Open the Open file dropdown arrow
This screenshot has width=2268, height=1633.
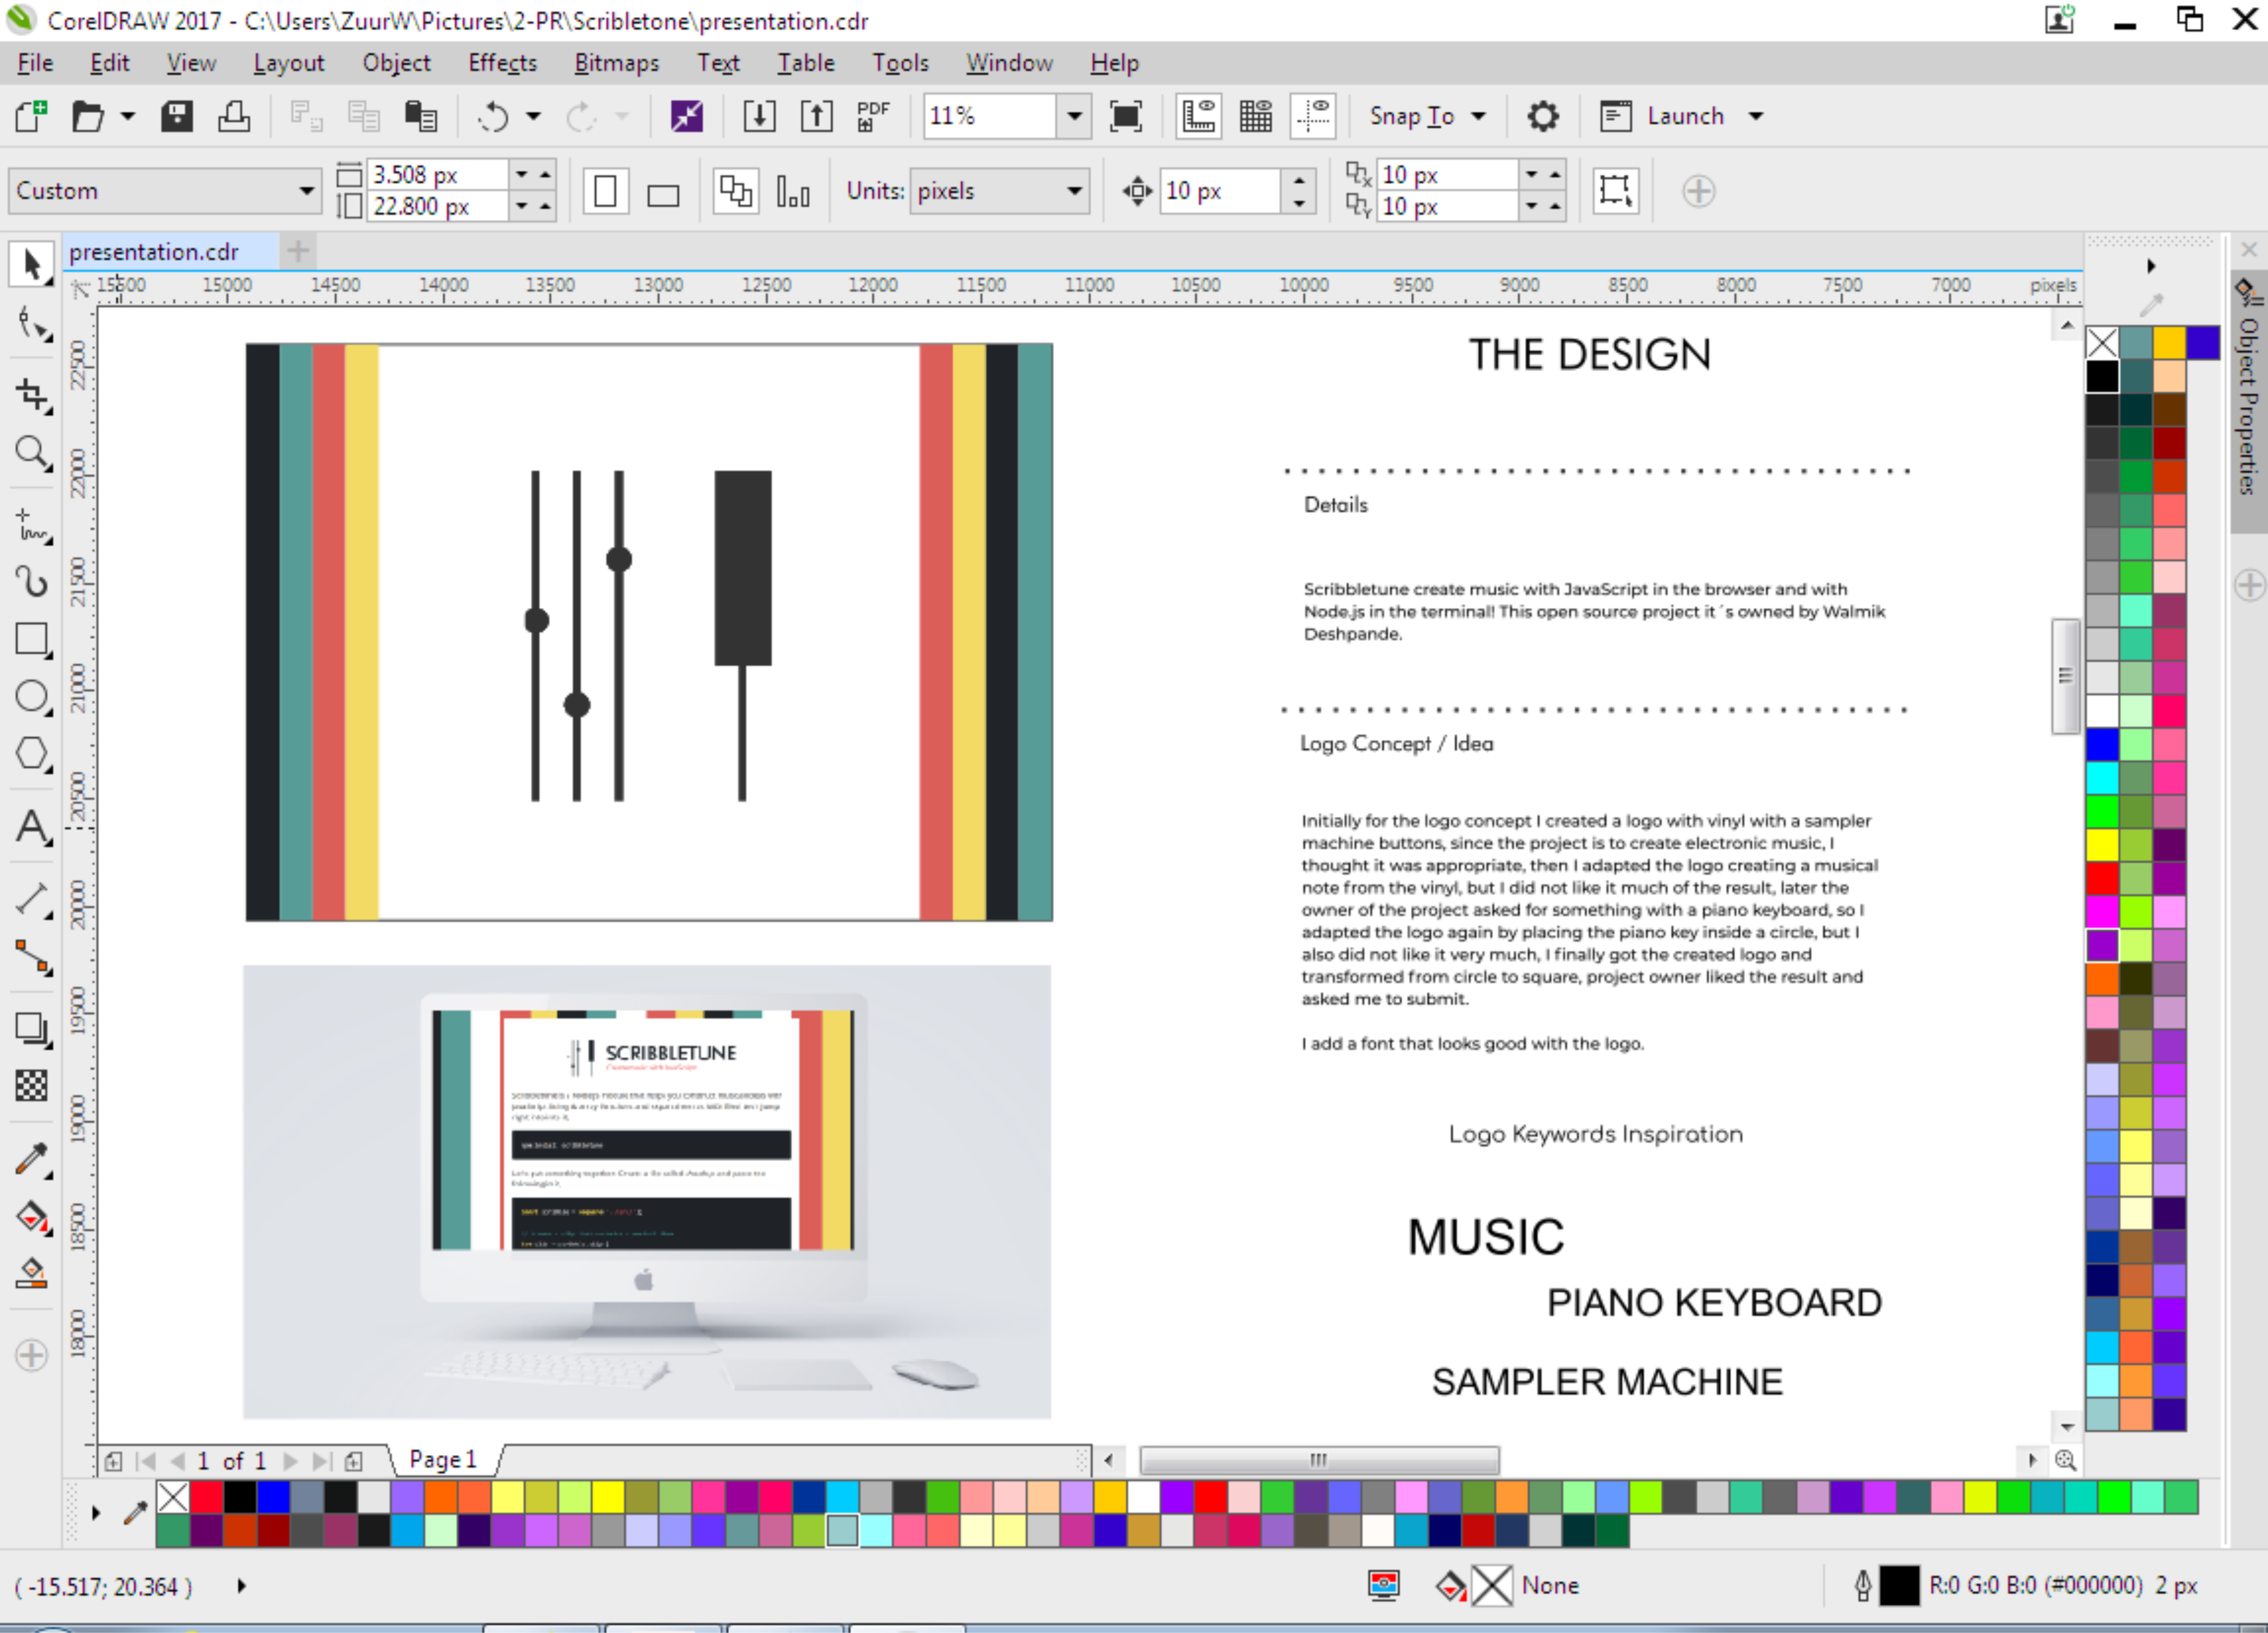pos(128,116)
